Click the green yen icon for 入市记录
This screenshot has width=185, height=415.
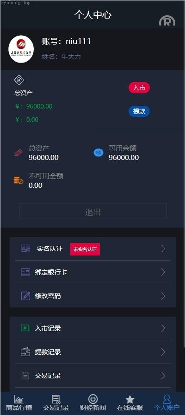[25, 328]
